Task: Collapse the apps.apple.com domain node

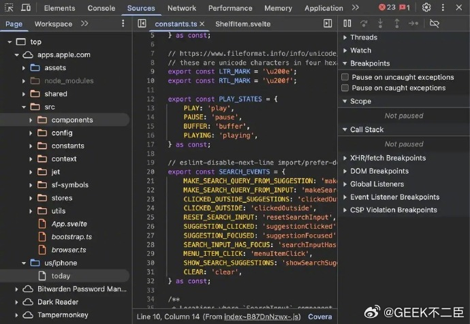Action: pyautogui.click(x=16, y=55)
